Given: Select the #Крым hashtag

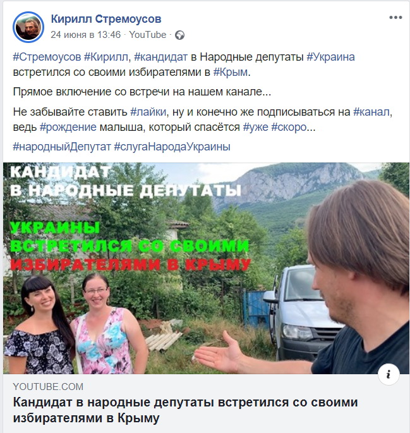Looking at the screenshot, I should pos(231,72).
